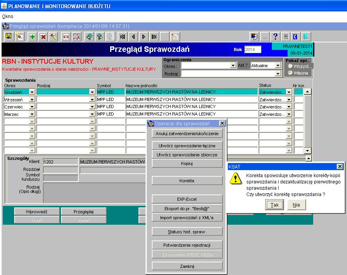Click the black-white grid calculator icon
Image resolution: width=347 pixels, height=275 pixels.
coord(286,36)
